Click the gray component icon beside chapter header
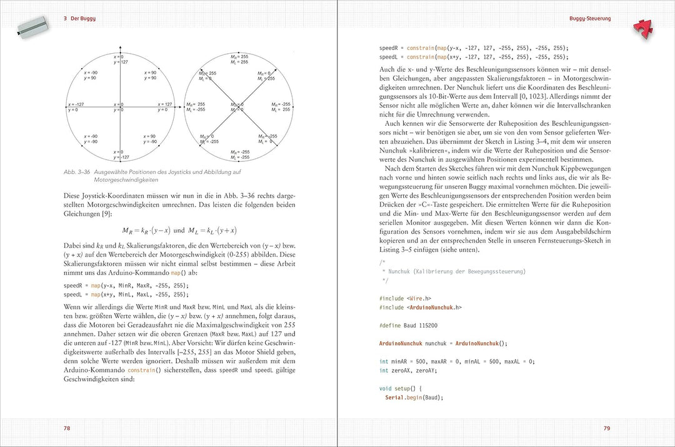Screen dimensions: 675x447 (x=33, y=26)
